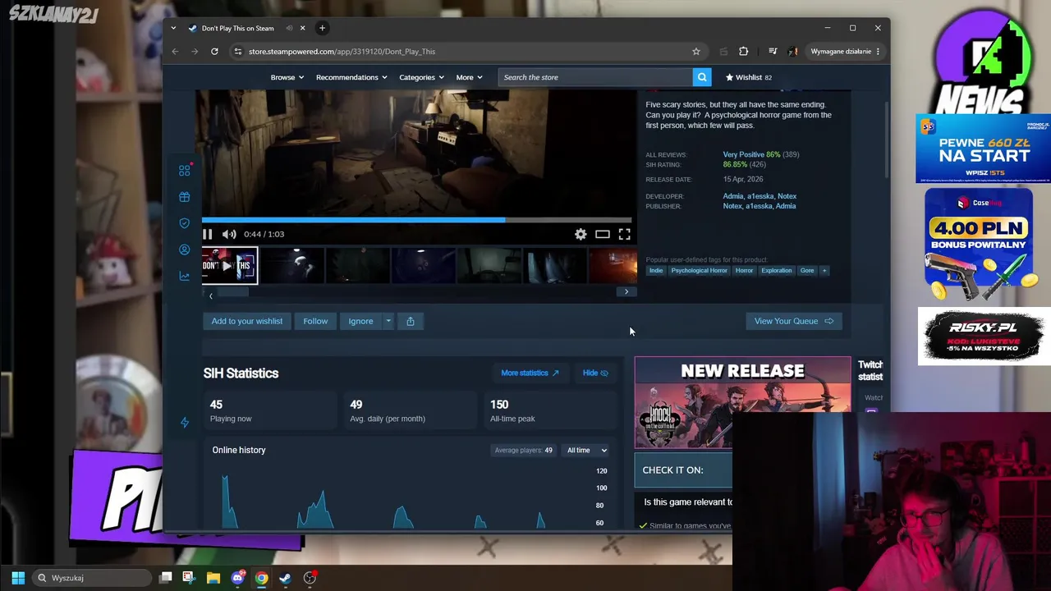Click the Wymagane działanie button

[845, 52]
